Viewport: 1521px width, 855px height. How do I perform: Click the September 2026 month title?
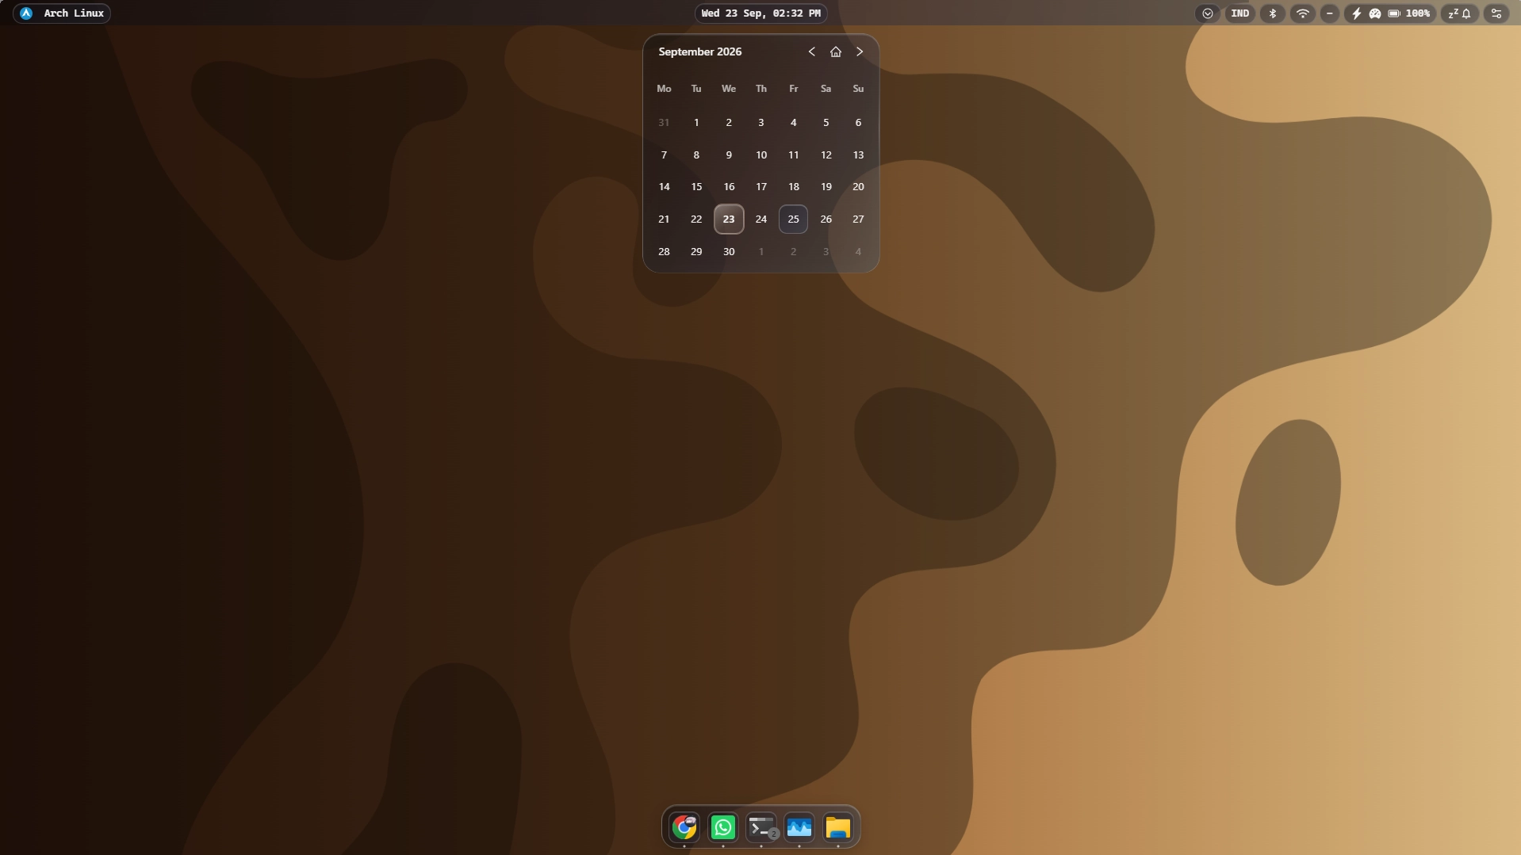[700, 52]
